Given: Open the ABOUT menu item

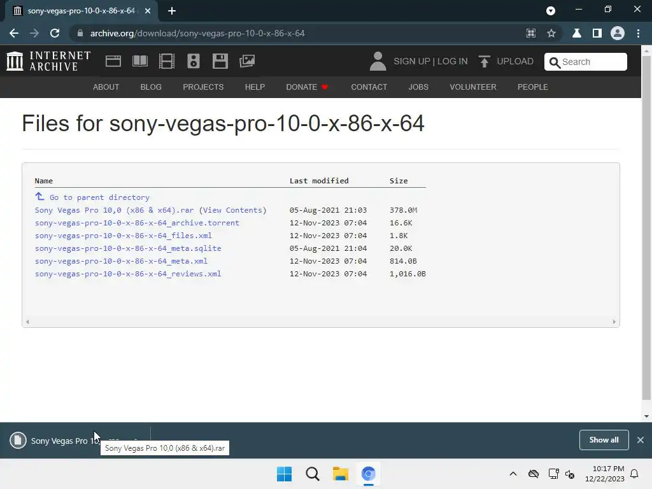Looking at the screenshot, I should 106,87.
